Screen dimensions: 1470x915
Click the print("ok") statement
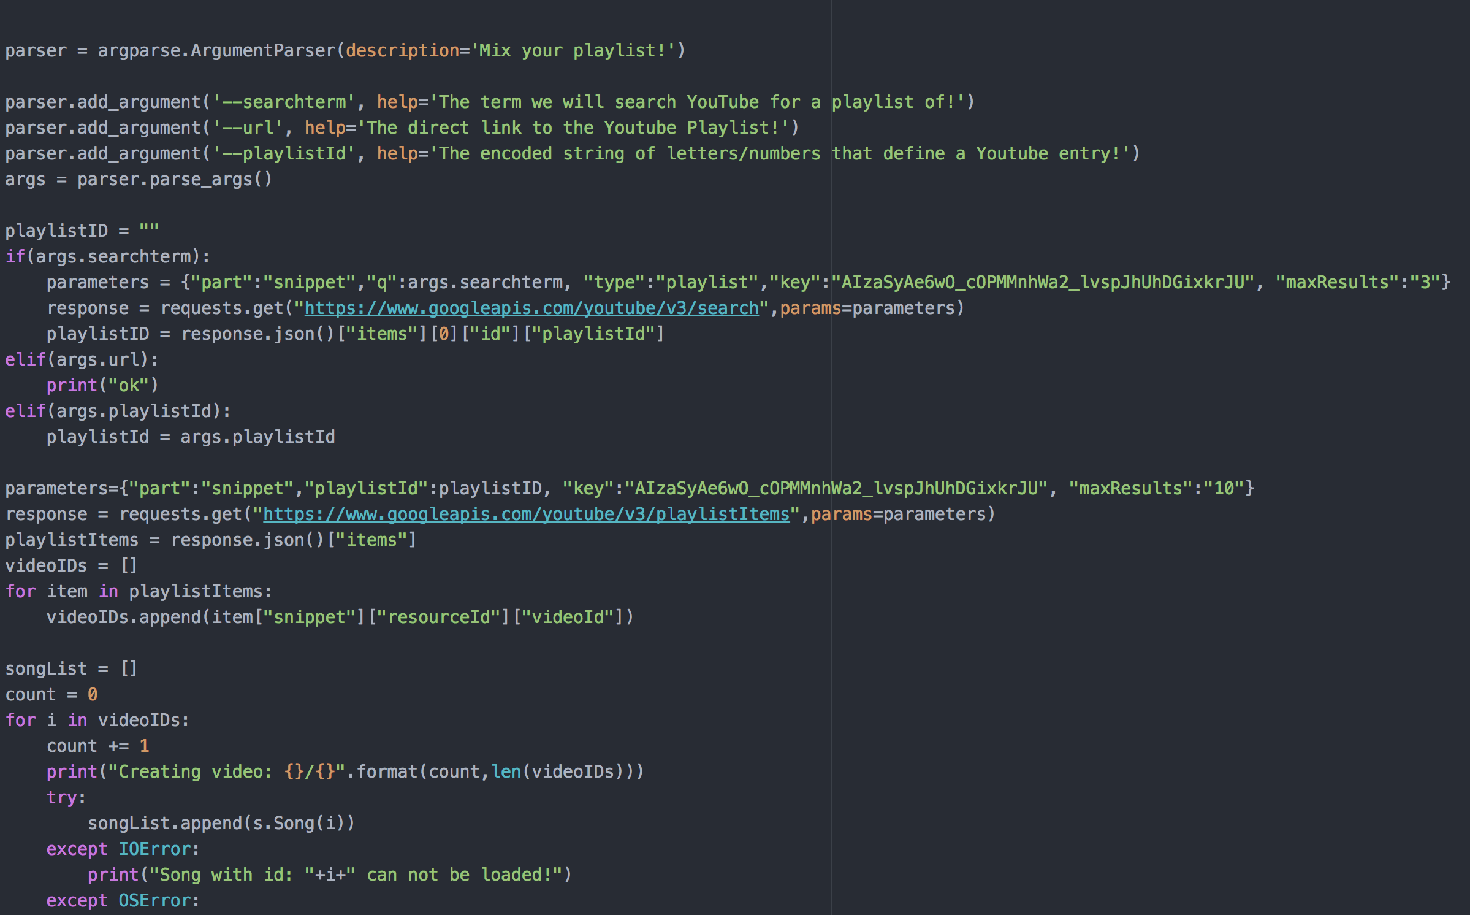click(x=102, y=385)
